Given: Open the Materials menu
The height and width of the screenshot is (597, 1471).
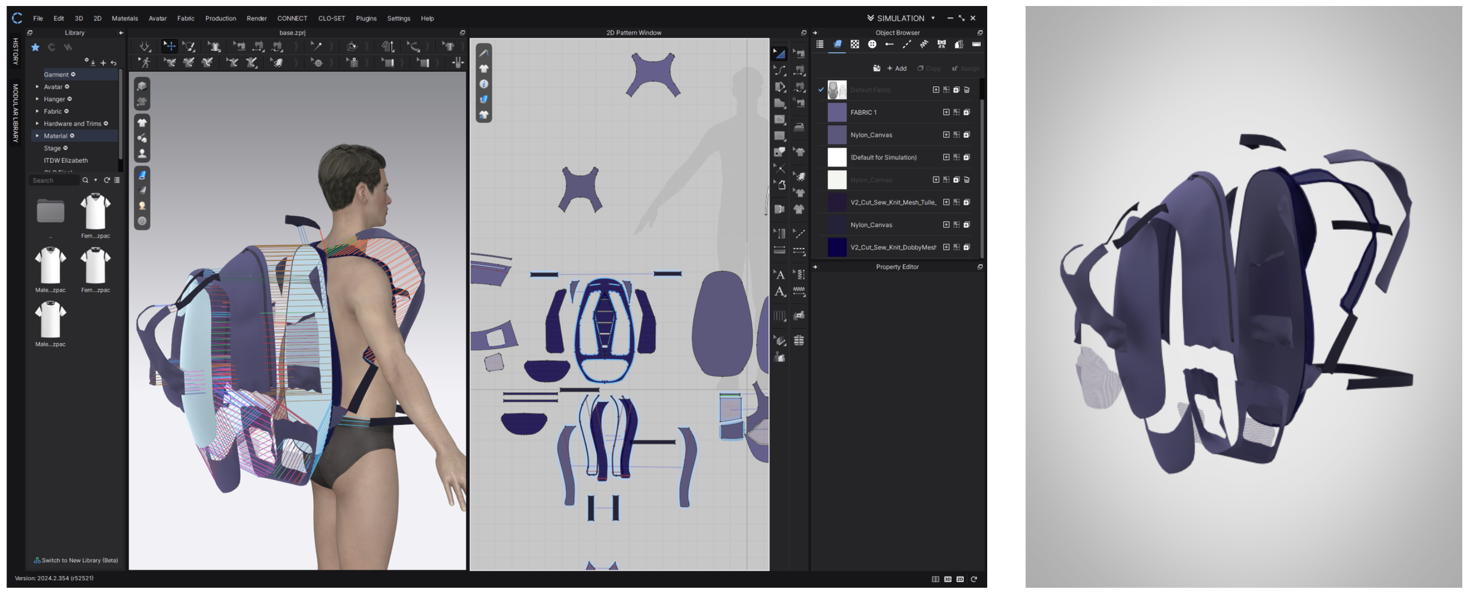Looking at the screenshot, I should tap(124, 19).
